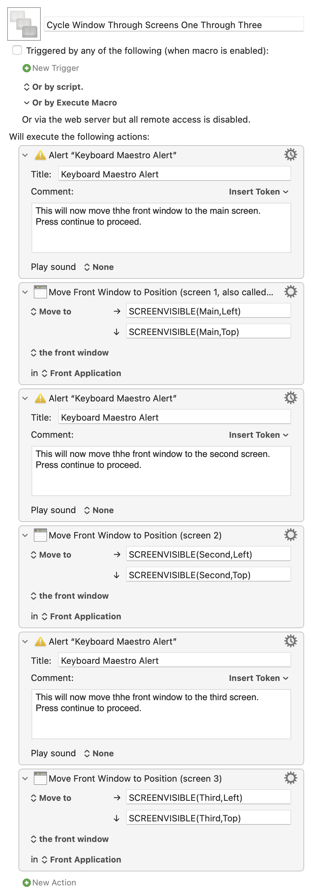Open the gear menu for Move Front Window screen 3
This screenshot has width=311, height=894.
[290, 778]
